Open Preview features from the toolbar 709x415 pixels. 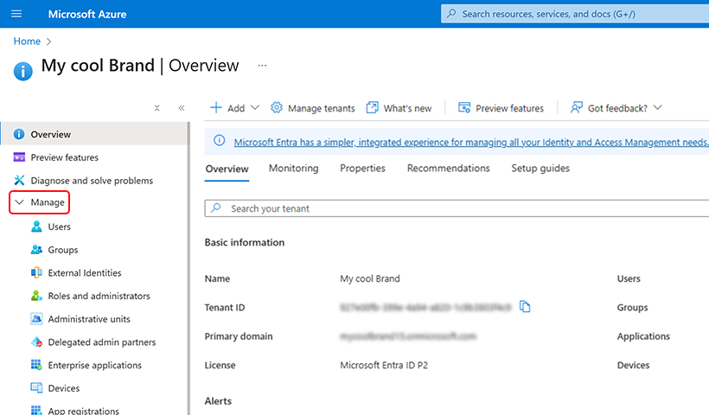[501, 108]
